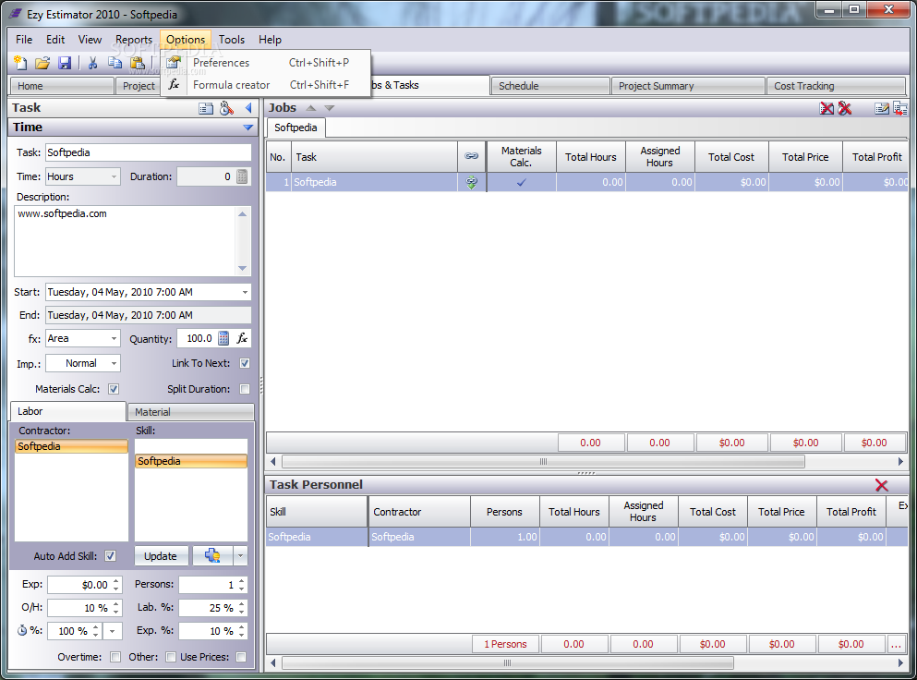Select the Softpedia job tab
Viewport: 917px width, 680px height.
pos(296,127)
